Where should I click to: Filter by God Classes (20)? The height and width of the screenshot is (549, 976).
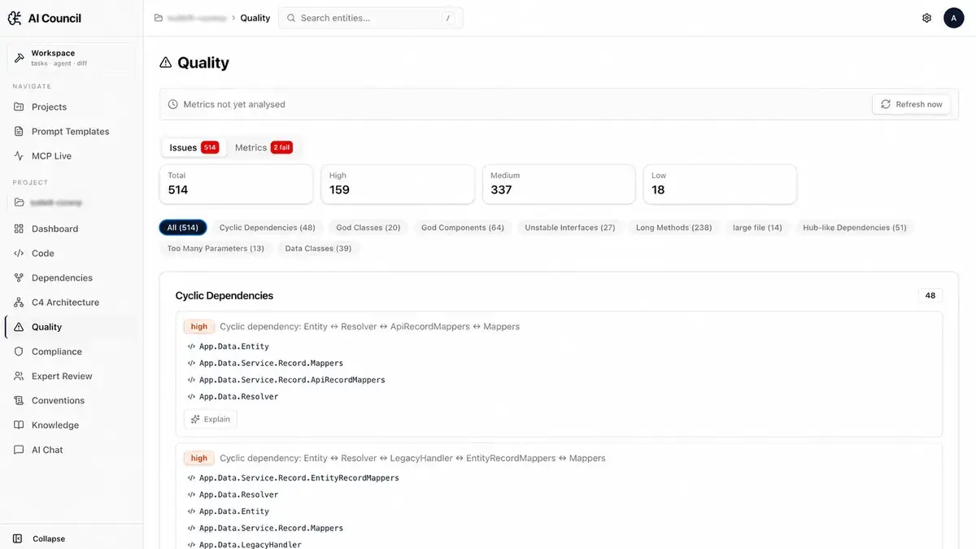[368, 228]
